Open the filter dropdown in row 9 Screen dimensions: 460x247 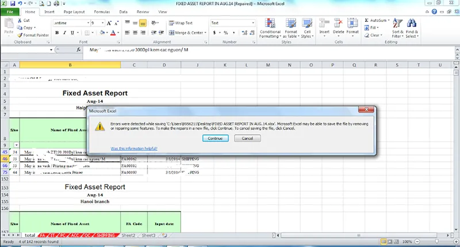coord(17,145)
